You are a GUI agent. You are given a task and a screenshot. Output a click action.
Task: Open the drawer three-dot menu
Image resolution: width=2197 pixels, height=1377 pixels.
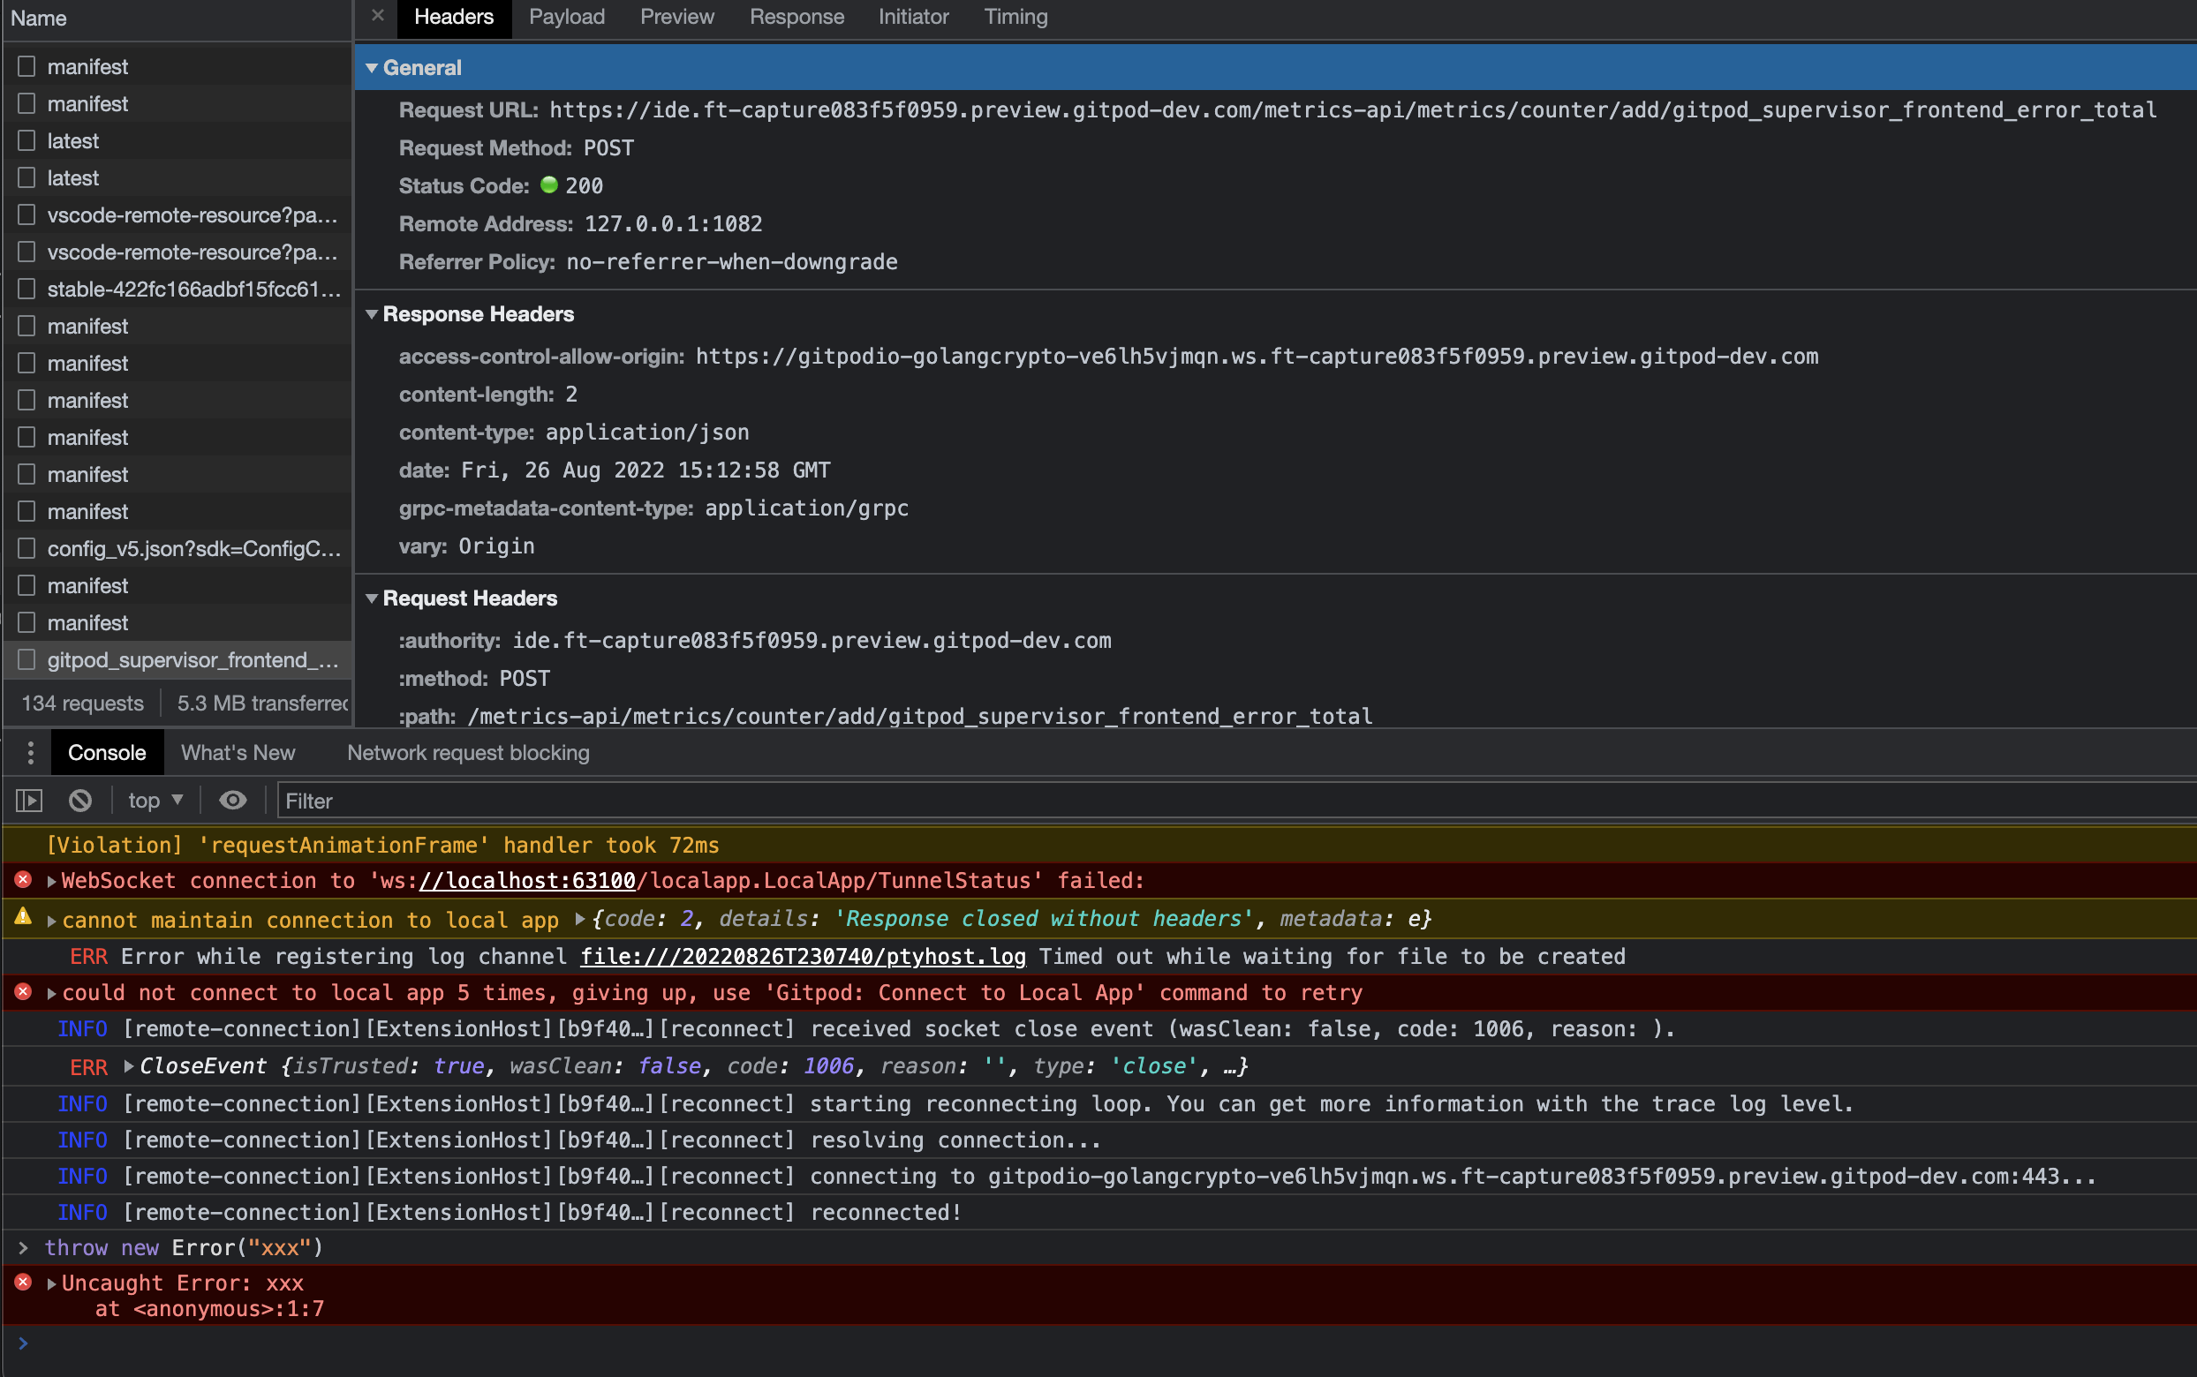tap(30, 753)
